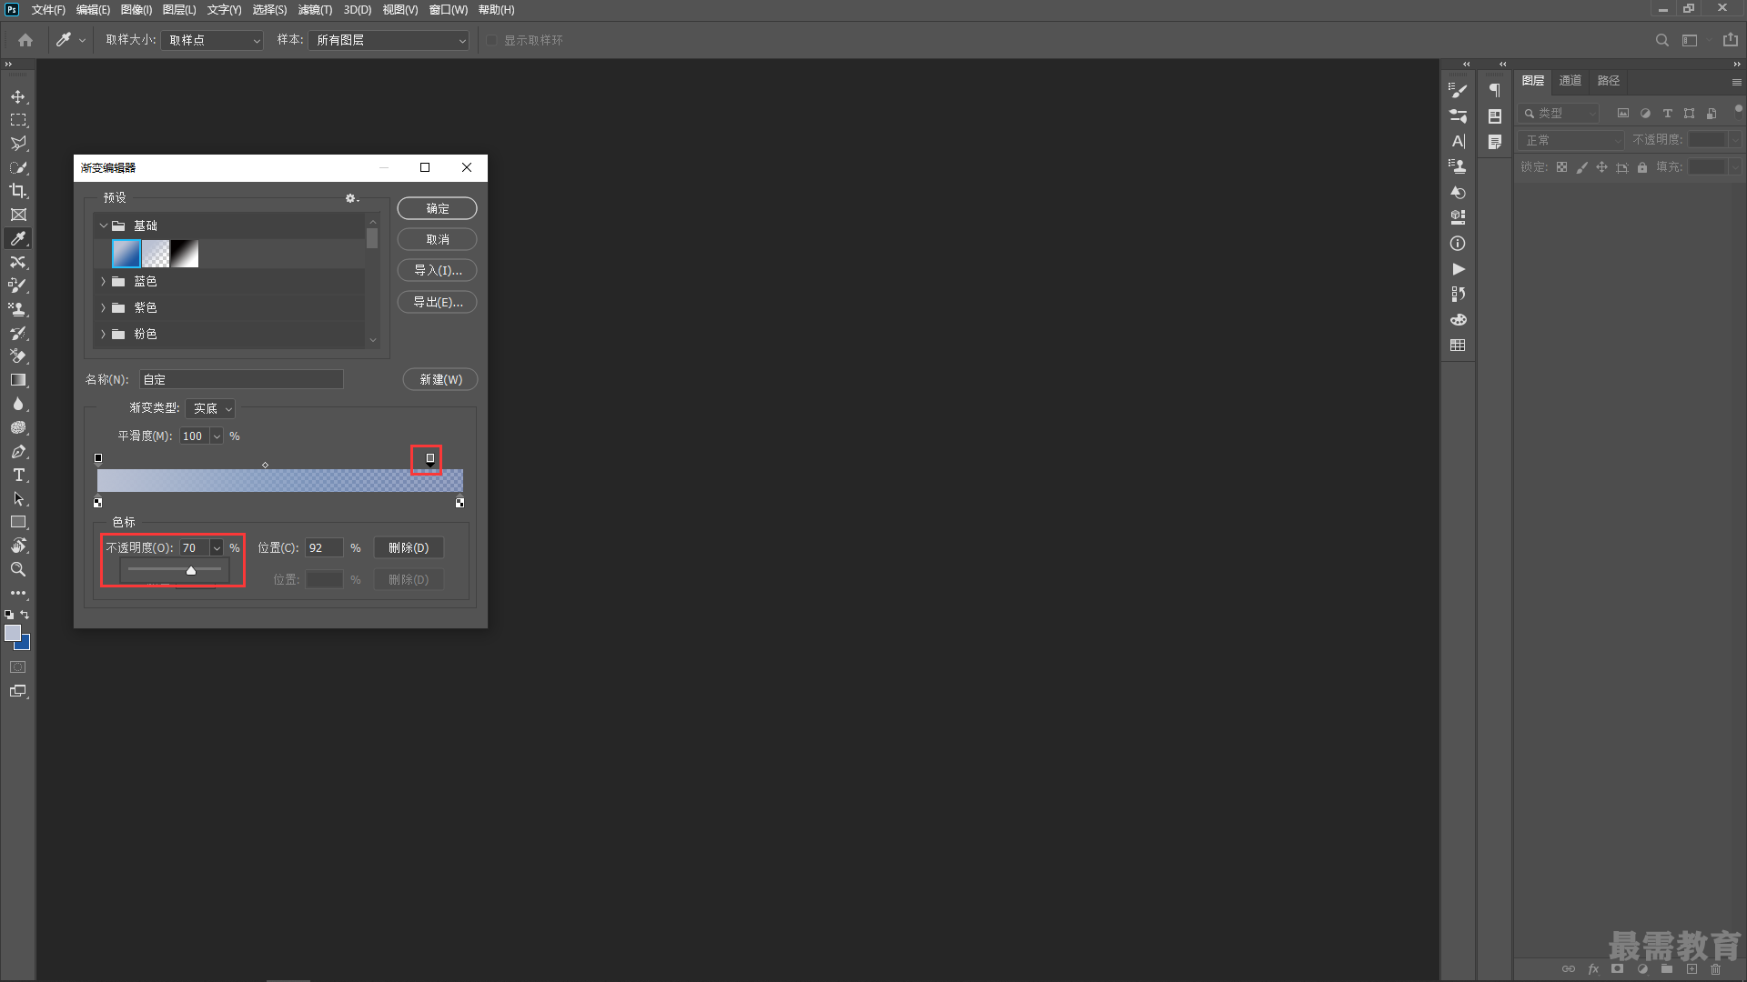Select the Eraser tool

coord(18,356)
